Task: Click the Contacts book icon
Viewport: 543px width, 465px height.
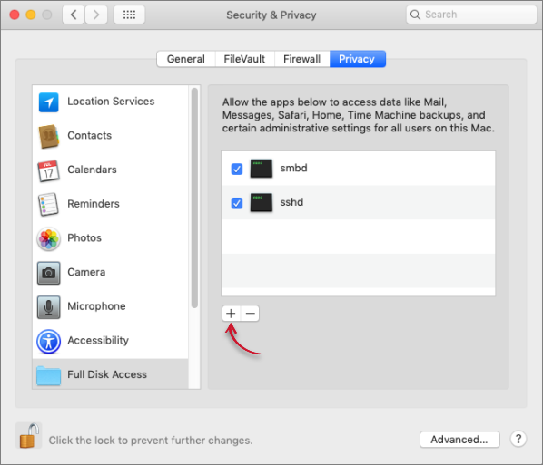Action: (x=48, y=136)
